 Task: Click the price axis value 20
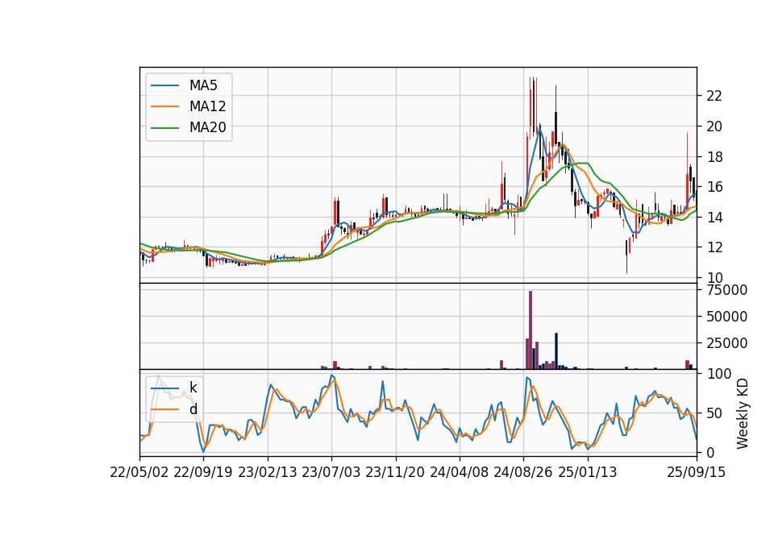[714, 127]
